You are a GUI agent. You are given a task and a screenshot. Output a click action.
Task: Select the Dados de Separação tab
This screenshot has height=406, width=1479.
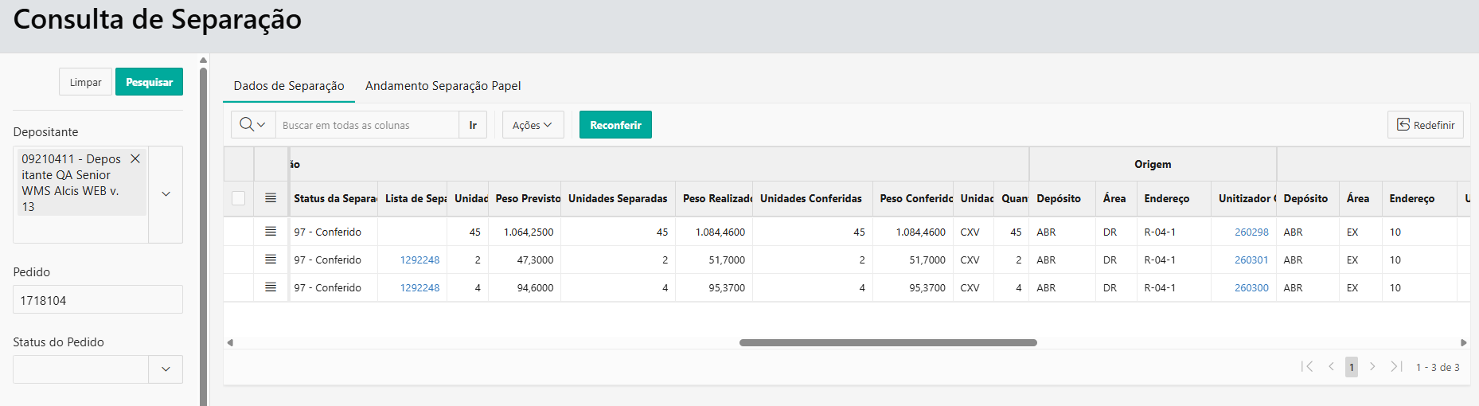pyautogui.click(x=289, y=86)
